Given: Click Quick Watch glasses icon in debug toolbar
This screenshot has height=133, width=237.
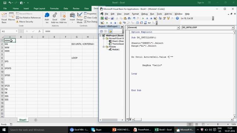Looking at the screenshot, I should point(149,23).
